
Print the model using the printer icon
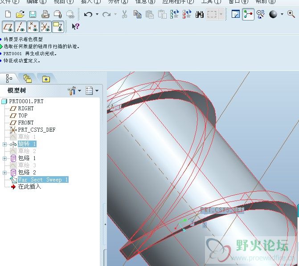45,14
